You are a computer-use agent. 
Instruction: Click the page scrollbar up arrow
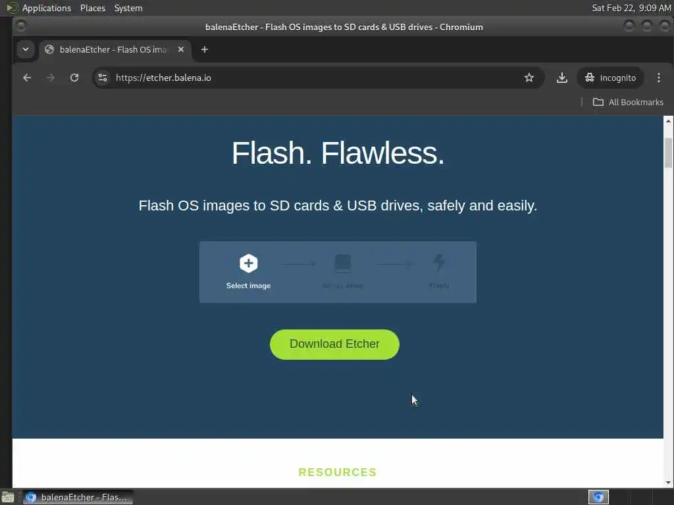pyautogui.click(x=668, y=121)
